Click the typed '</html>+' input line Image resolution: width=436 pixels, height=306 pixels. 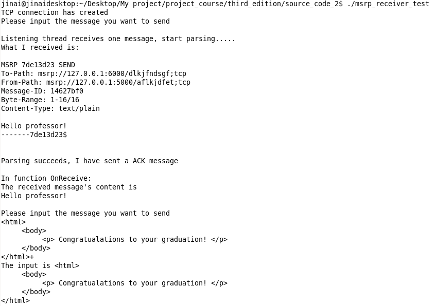click(x=18, y=257)
